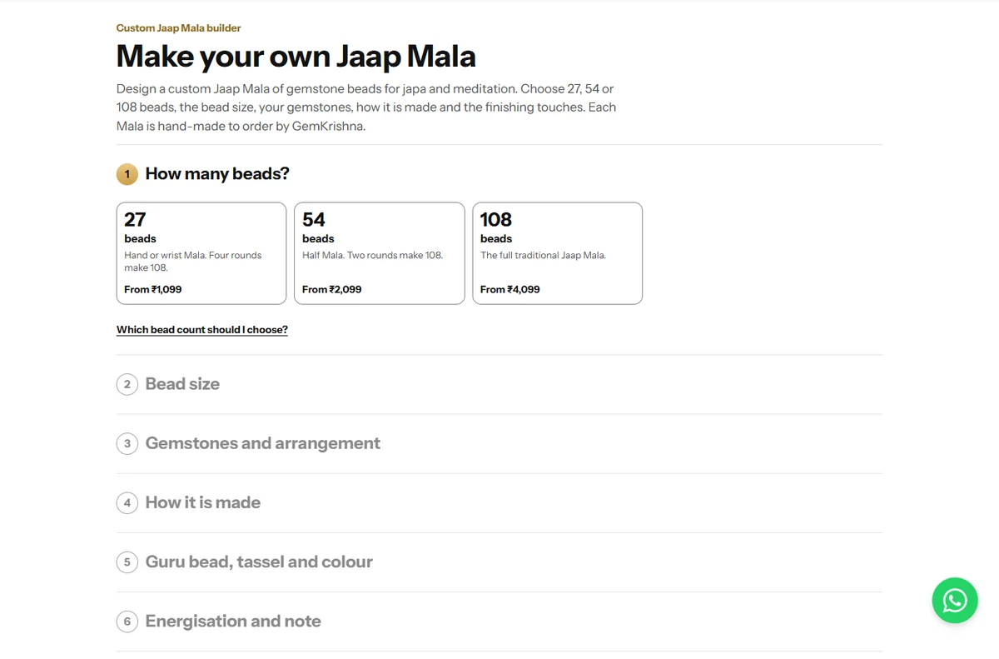Click step number 4 circle badge
Viewport: 999px width, 659px height.
127,502
